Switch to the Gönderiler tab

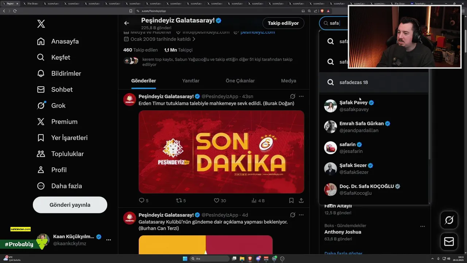coord(144,81)
